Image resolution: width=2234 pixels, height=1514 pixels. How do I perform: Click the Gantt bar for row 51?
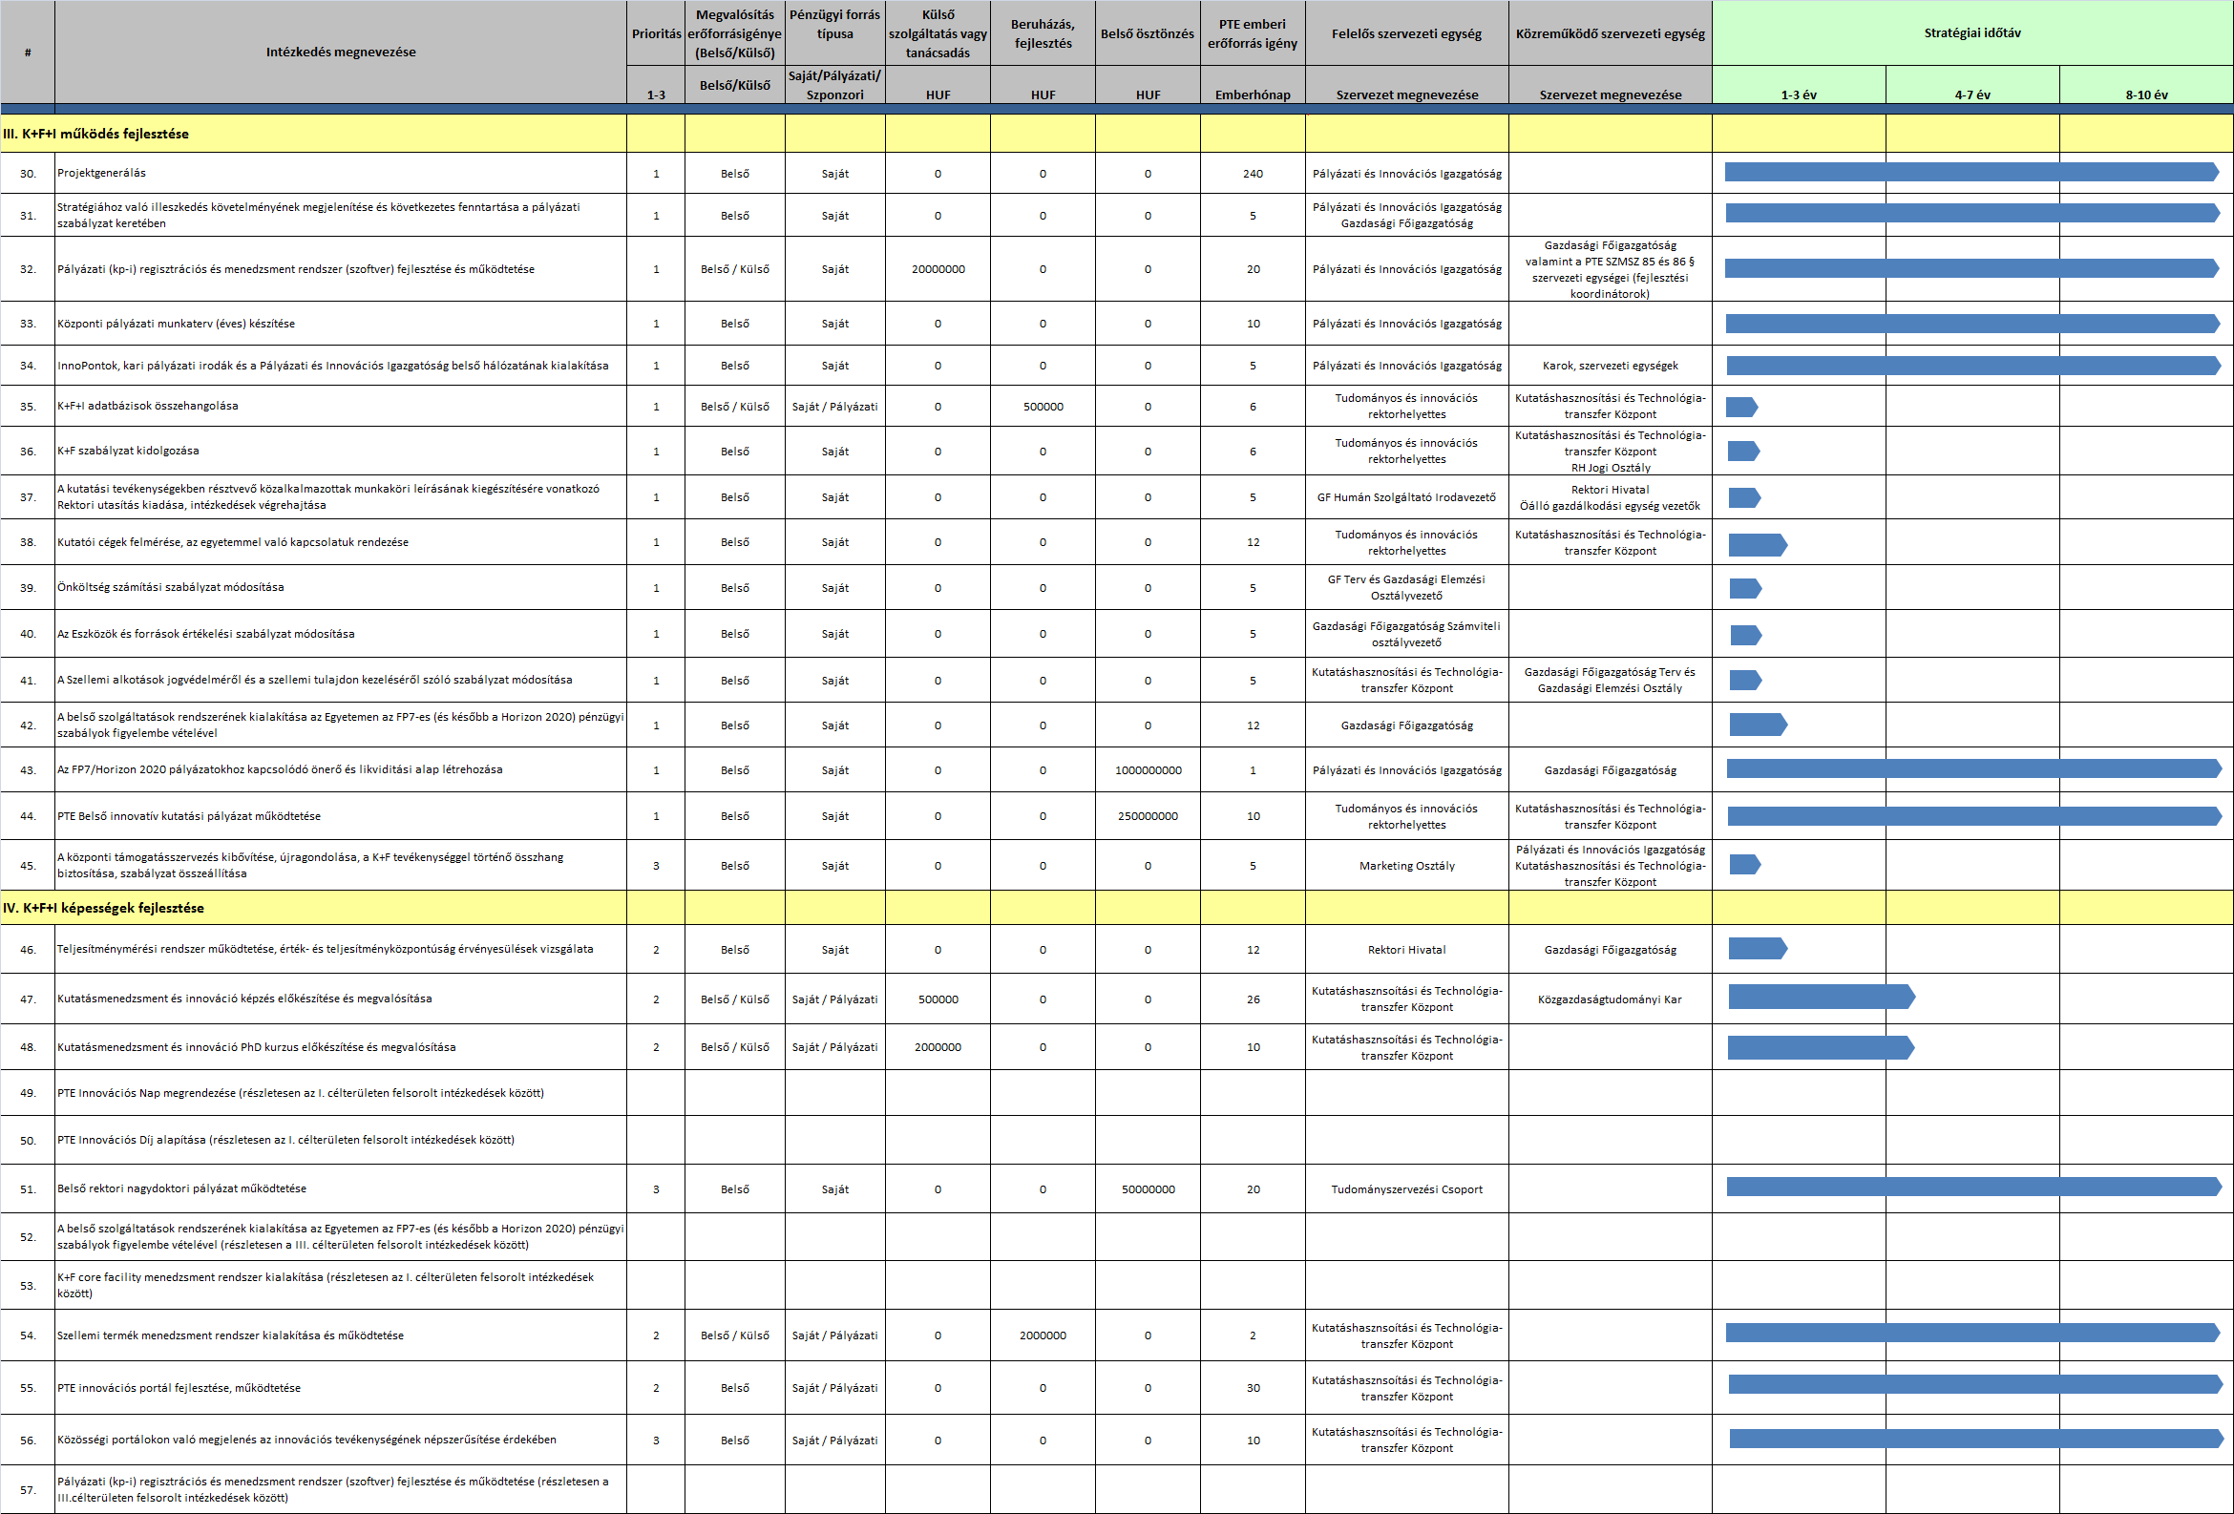pyautogui.click(x=1973, y=1188)
